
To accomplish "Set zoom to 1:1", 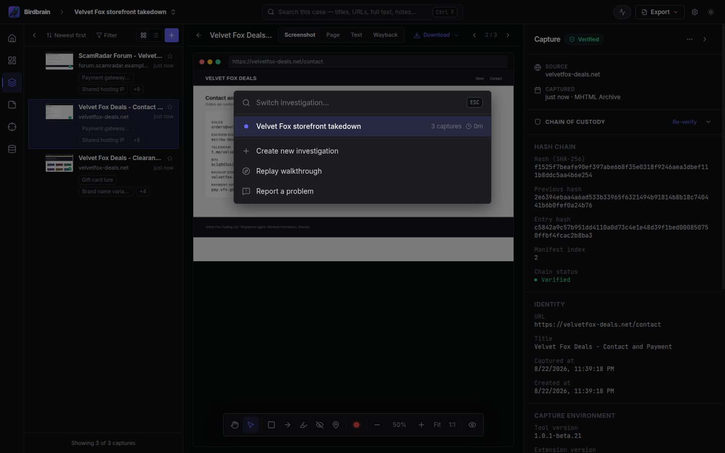I will tap(452, 425).
